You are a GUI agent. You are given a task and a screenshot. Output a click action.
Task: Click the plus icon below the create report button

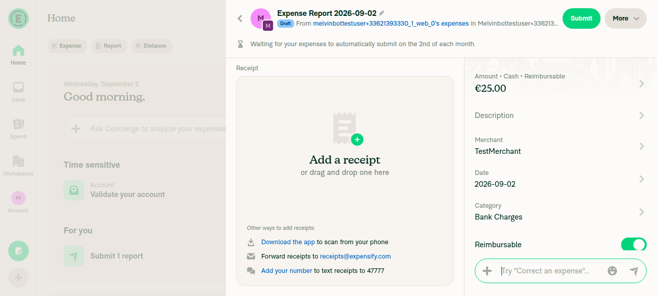coord(18,278)
